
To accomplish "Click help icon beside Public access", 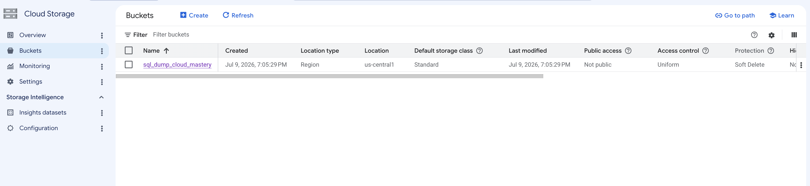I will coord(628,51).
